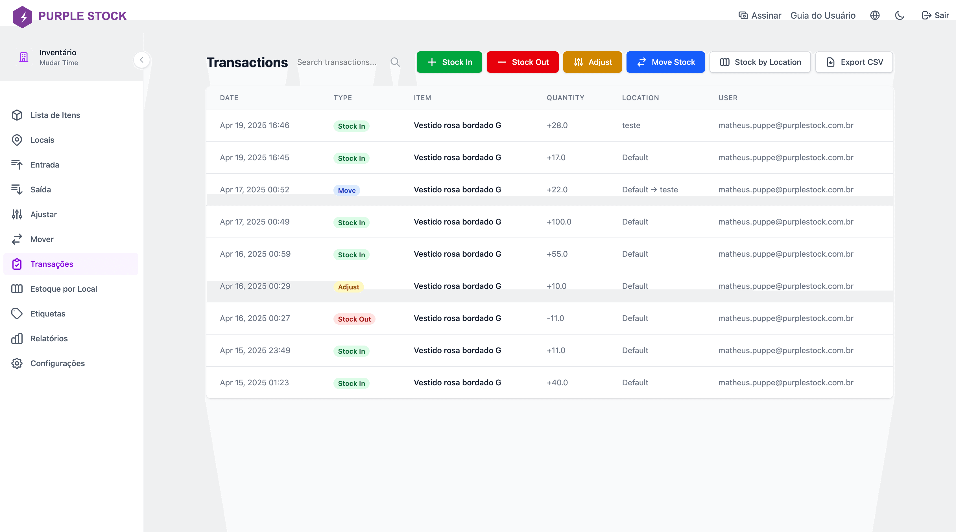Open Relatórios reports page
This screenshot has height=532, width=956.
tap(49, 338)
